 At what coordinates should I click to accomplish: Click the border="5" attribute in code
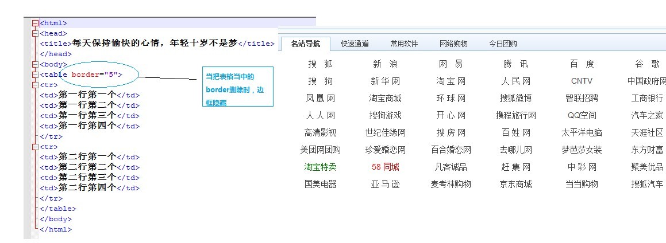point(94,75)
